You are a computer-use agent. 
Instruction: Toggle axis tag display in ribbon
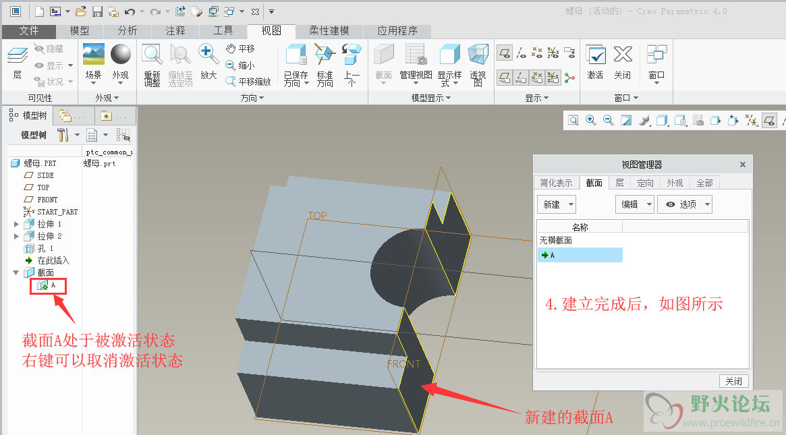[521, 78]
